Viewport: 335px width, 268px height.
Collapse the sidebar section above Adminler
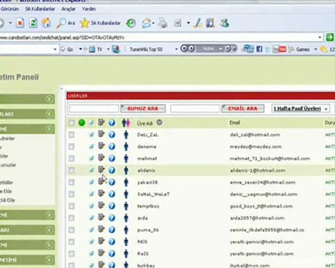[49, 129]
